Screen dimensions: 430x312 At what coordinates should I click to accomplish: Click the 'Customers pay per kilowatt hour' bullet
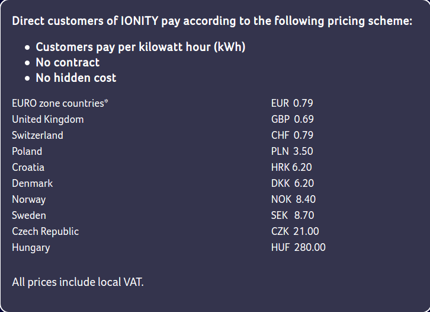coord(140,47)
